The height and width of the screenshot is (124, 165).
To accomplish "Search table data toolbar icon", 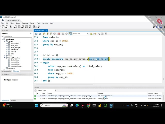I will tap(34, 27).
